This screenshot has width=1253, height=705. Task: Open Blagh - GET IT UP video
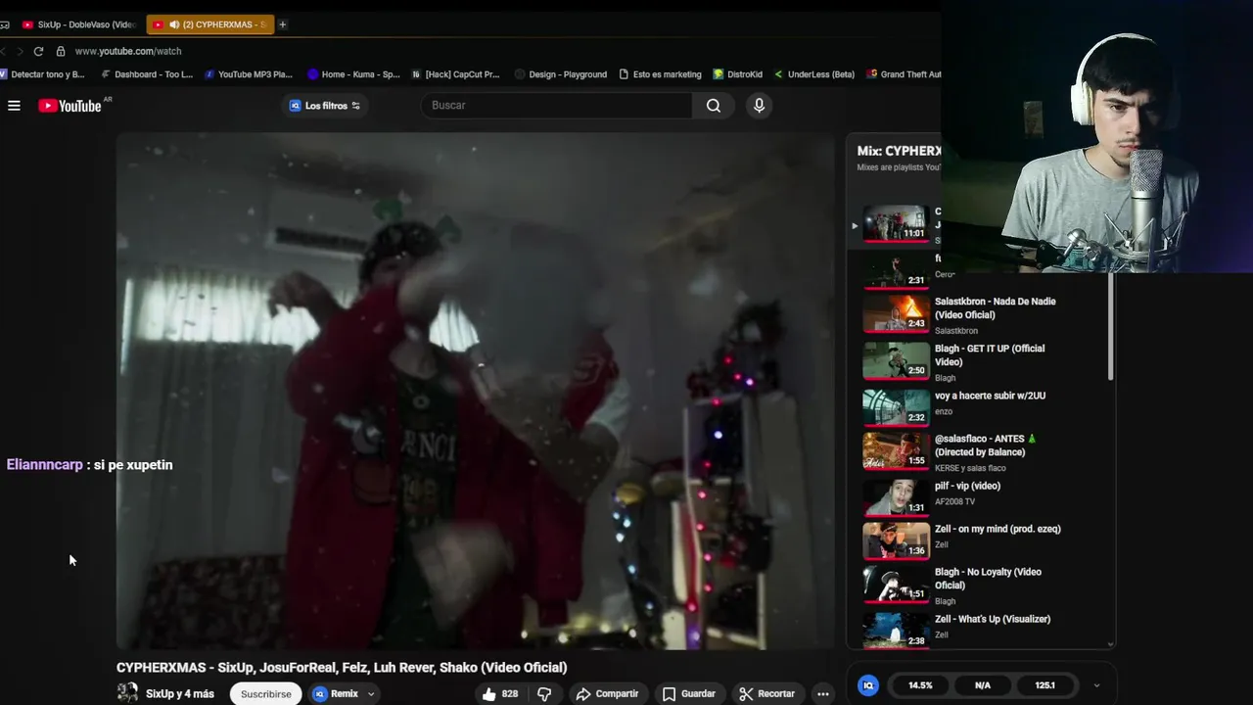pos(990,355)
